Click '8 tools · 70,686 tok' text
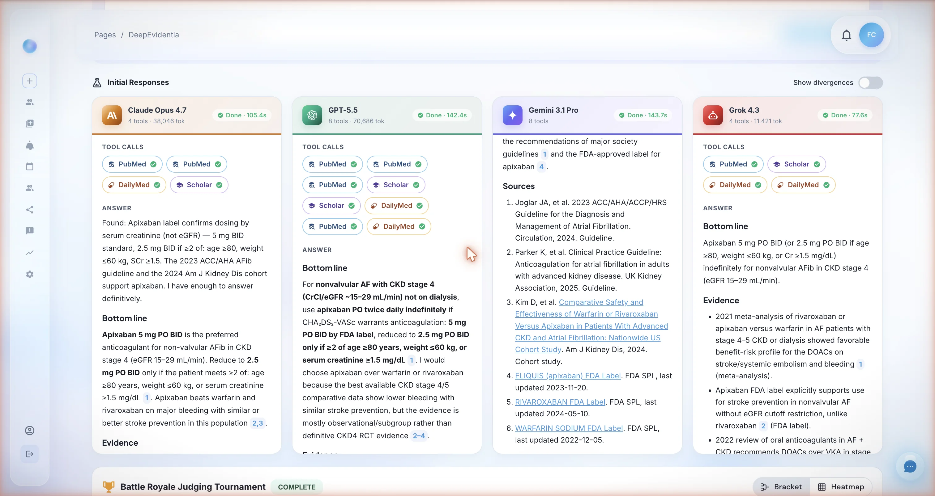 pyautogui.click(x=356, y=121)
